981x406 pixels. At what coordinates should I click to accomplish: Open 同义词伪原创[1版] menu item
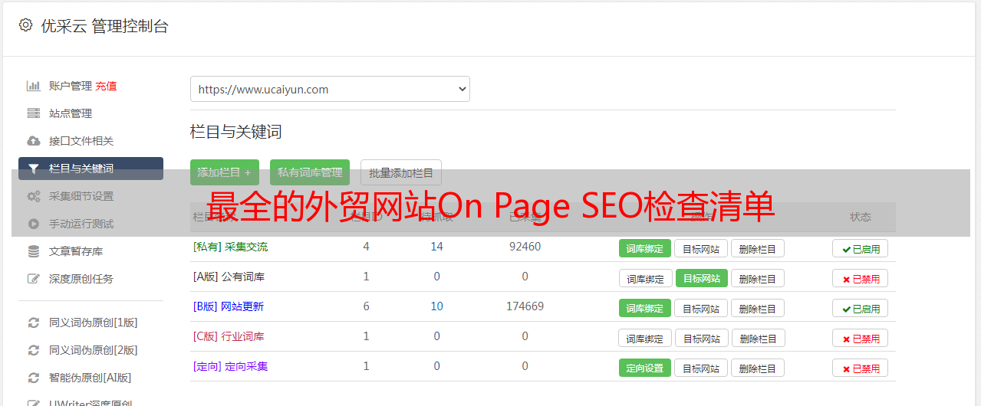pyautogui.click(x=94, y=323)
